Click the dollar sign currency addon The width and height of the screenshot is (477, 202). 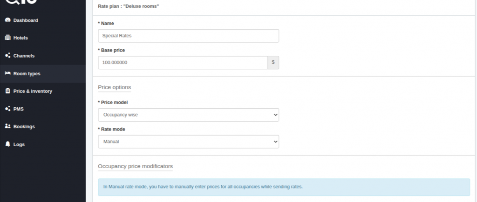(273, 63)
